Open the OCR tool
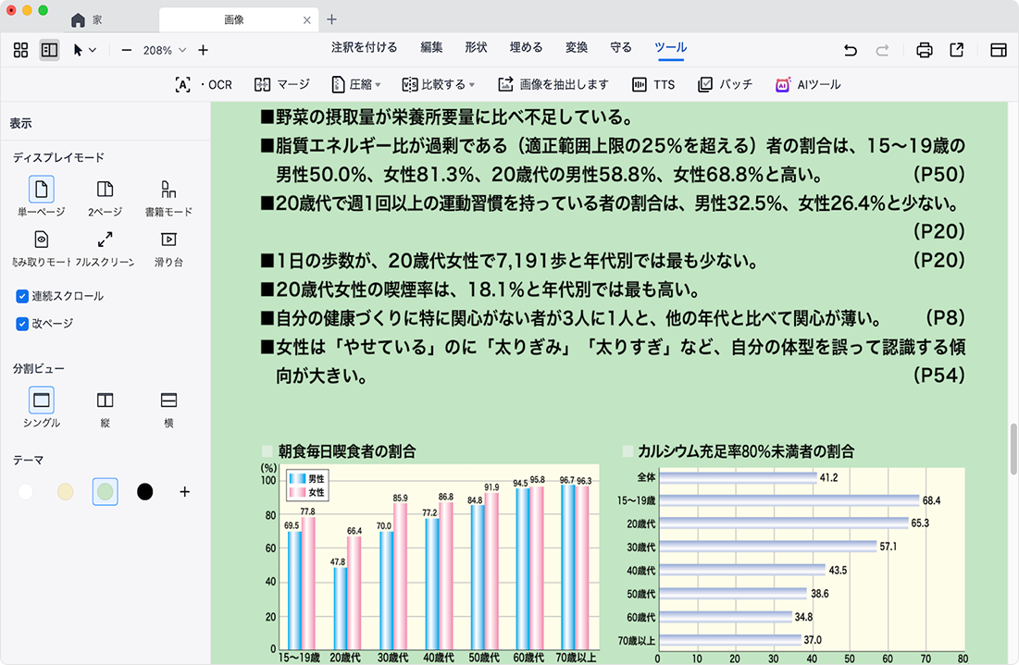1019x665 pixels. coord(204,84)
